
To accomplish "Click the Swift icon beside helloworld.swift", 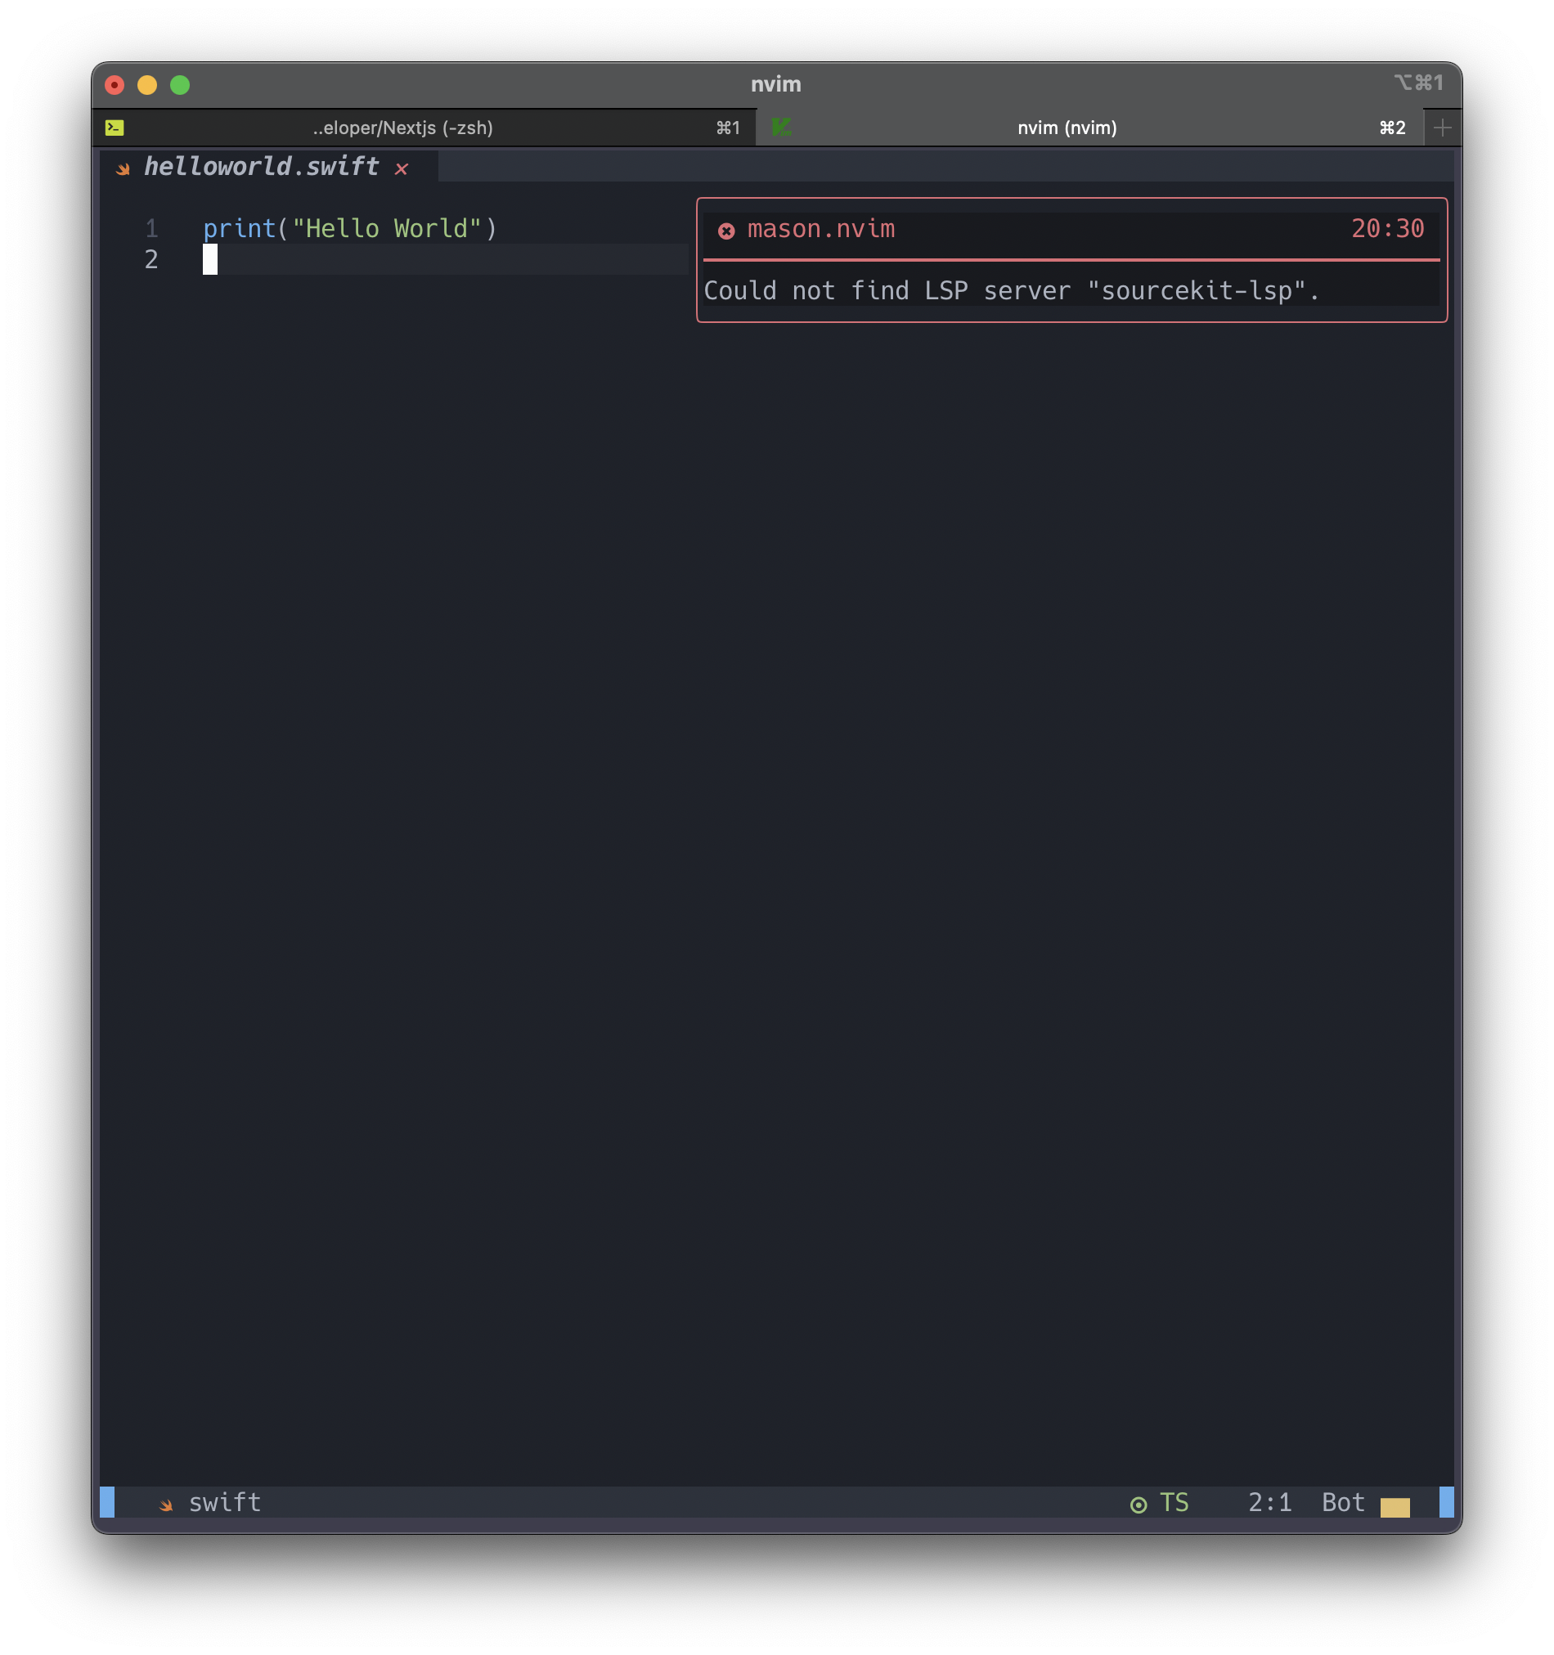I will (x=124, y=169).
